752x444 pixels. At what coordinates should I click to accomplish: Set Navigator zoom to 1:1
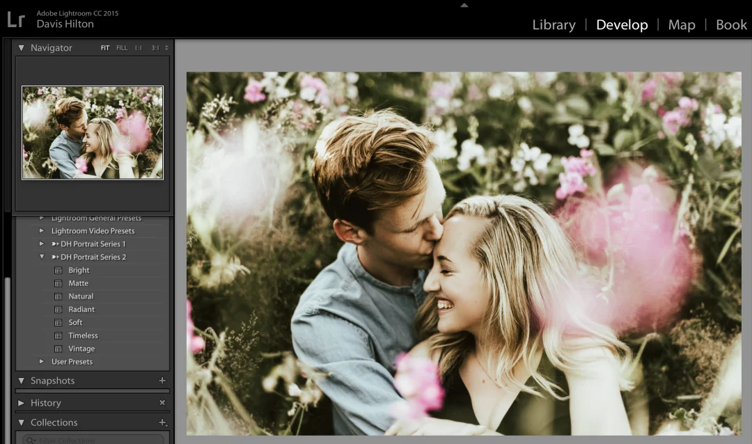(x=138, y=48)
